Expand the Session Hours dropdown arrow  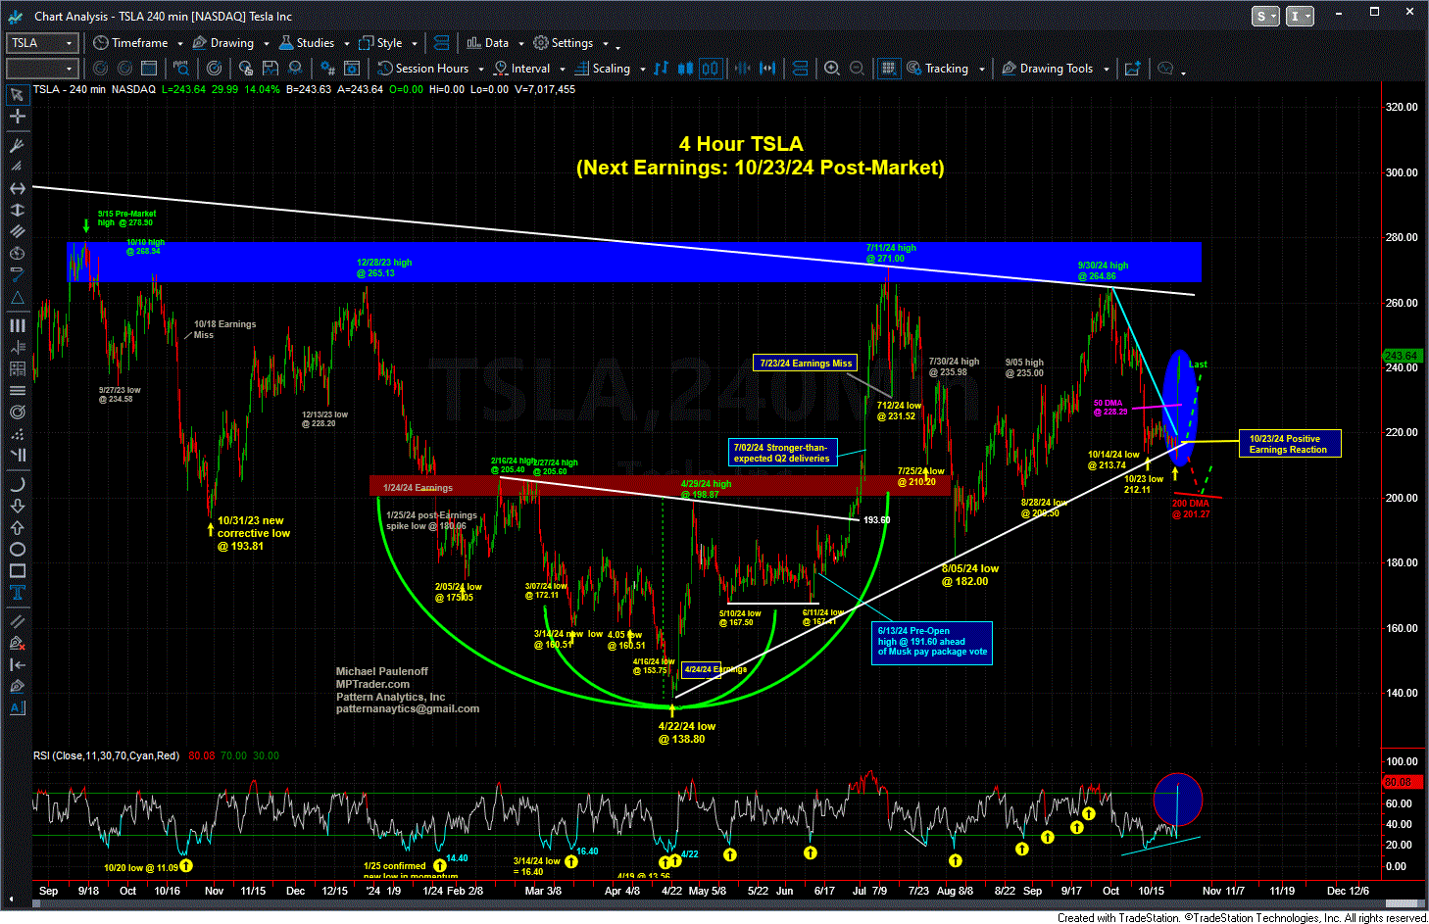(x=479, y=69)
